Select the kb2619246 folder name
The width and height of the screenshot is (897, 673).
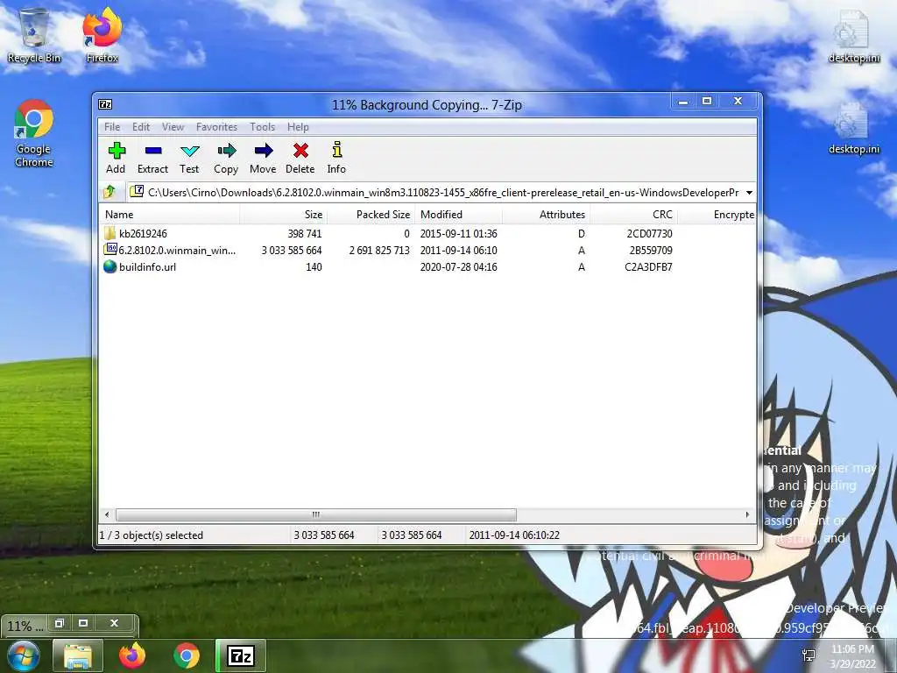143,233
